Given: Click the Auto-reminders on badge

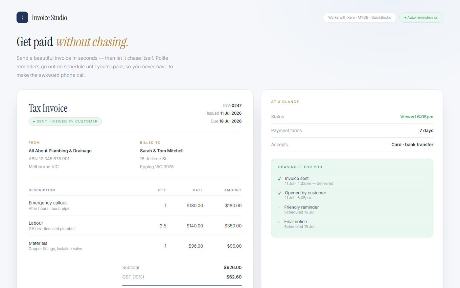Looking at the screenshot, I should pos(421,17).
